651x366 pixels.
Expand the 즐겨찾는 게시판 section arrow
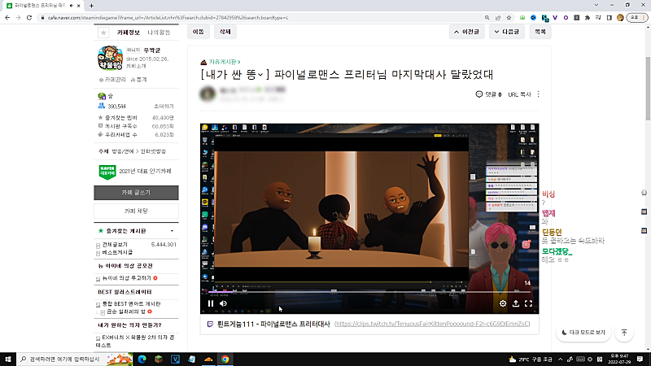coord(172,232)
